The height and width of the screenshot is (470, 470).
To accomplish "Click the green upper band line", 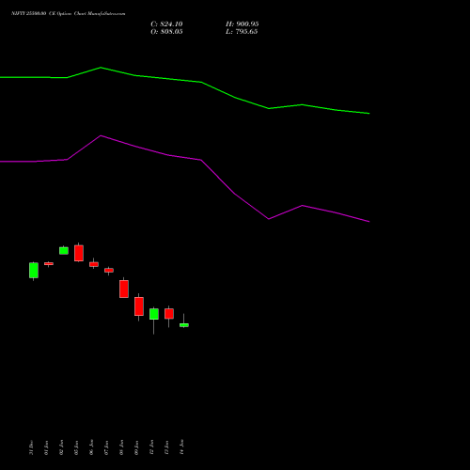I will (200, 82).
